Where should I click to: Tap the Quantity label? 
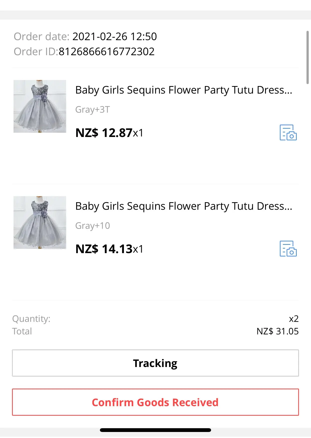[31, 319]
